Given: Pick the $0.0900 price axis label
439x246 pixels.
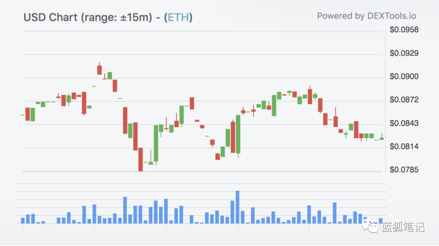Looking at the screenshot, I should click(x=404, y=77).
